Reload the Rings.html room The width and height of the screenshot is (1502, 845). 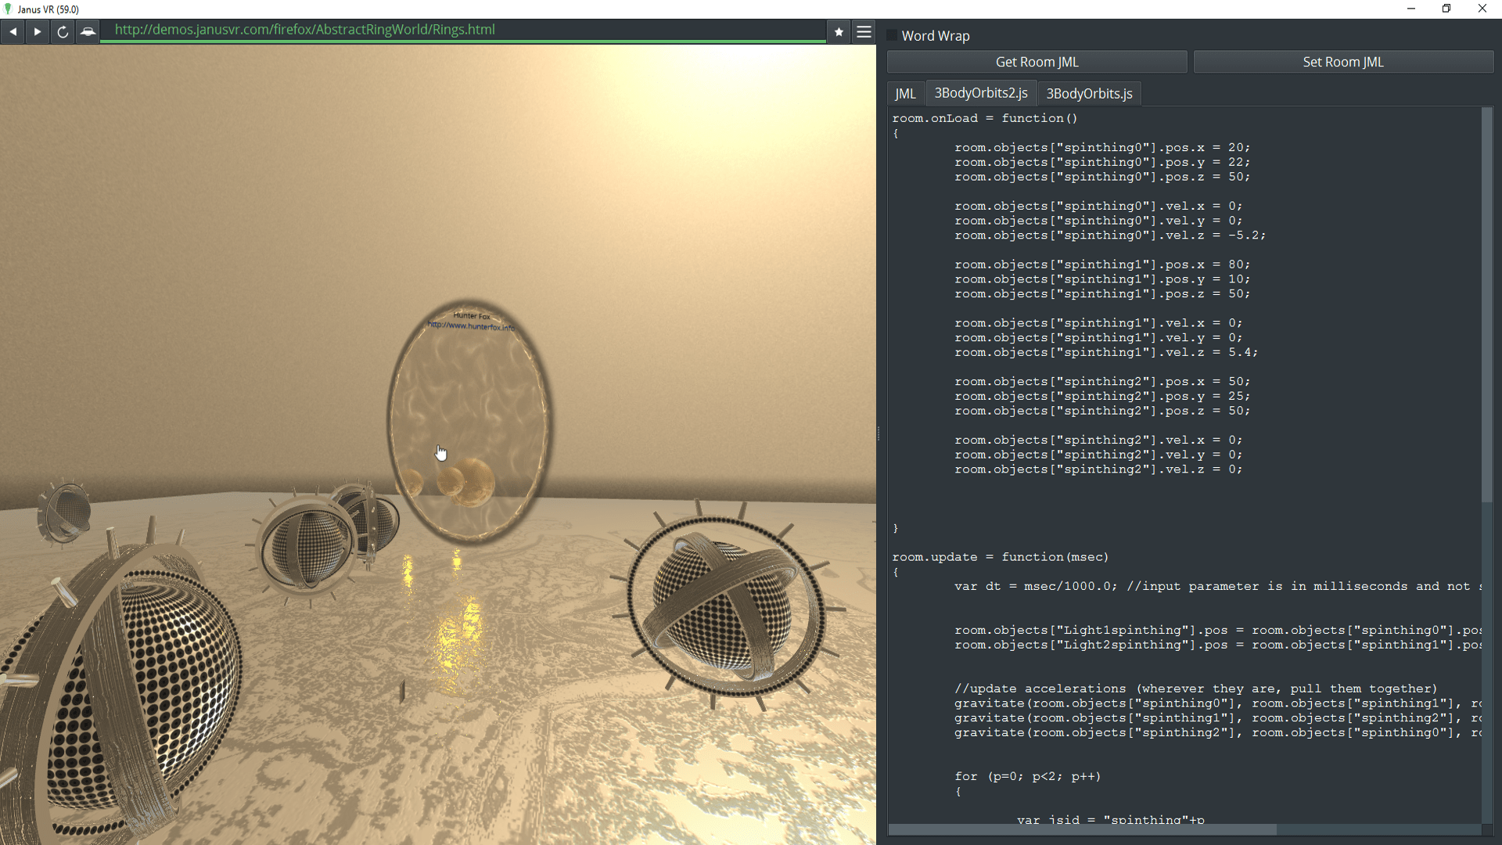tap(62, 31)
